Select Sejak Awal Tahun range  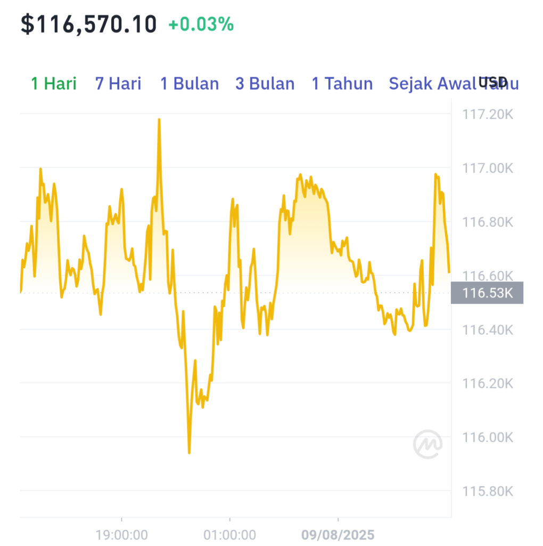point(454,84)
